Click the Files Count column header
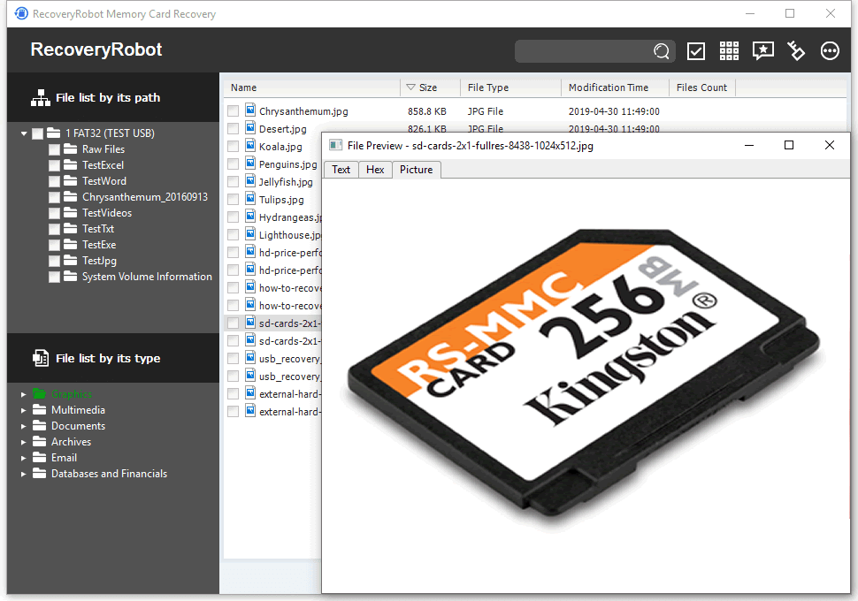 point(702,87)
